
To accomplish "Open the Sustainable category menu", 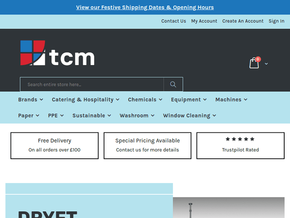I will pos(92,115).
